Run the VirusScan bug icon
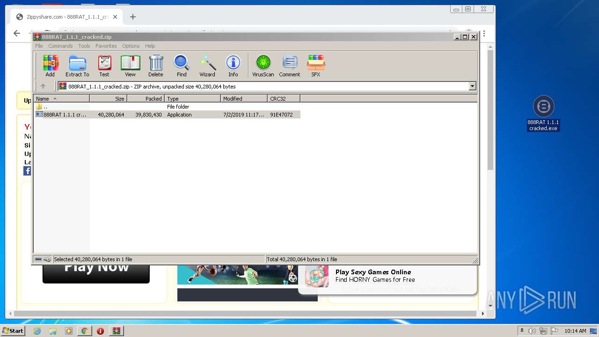 coord(263,66)
